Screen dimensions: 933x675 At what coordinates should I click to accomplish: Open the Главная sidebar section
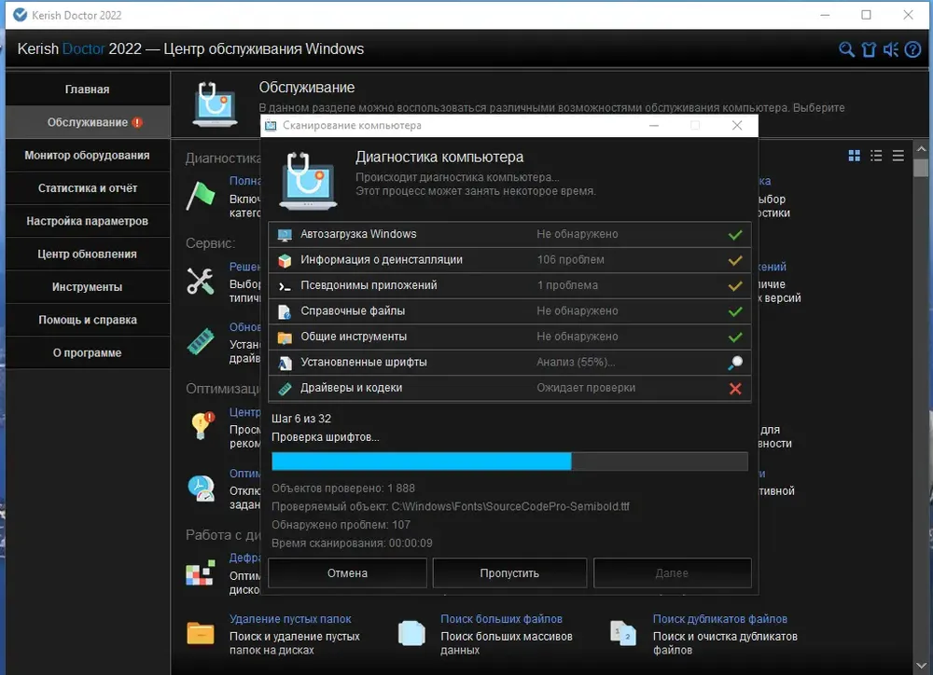88,90
